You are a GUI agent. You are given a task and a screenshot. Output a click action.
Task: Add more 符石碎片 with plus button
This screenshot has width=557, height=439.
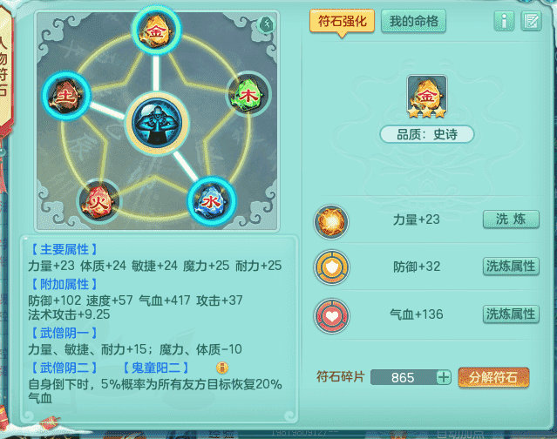click(444, 377)
